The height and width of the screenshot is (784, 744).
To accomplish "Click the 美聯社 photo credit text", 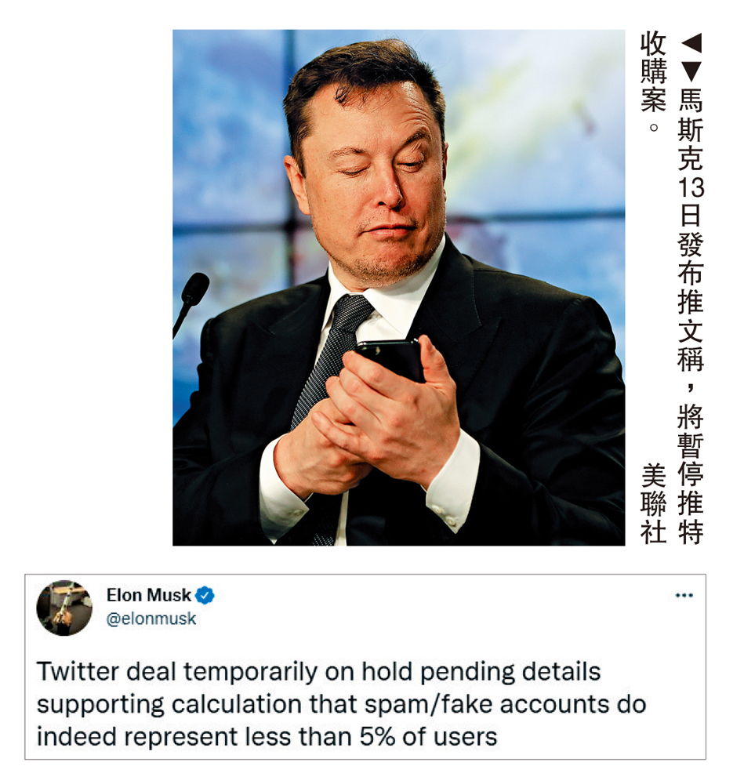I will pyautogui.click(x=653, y=504).
